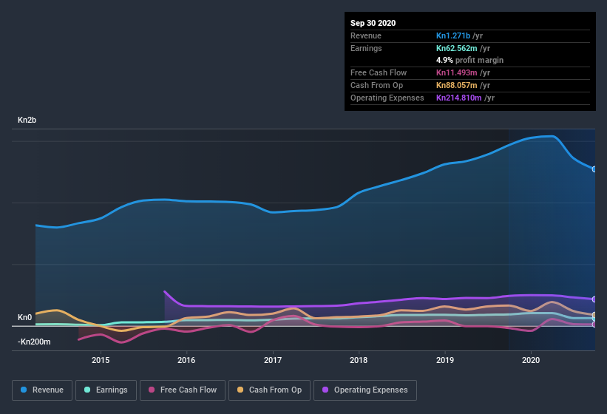The height and width of the screenshot is (414, 607).
Task: Click the 2018 x-axis label
Action: click(359, 360)
